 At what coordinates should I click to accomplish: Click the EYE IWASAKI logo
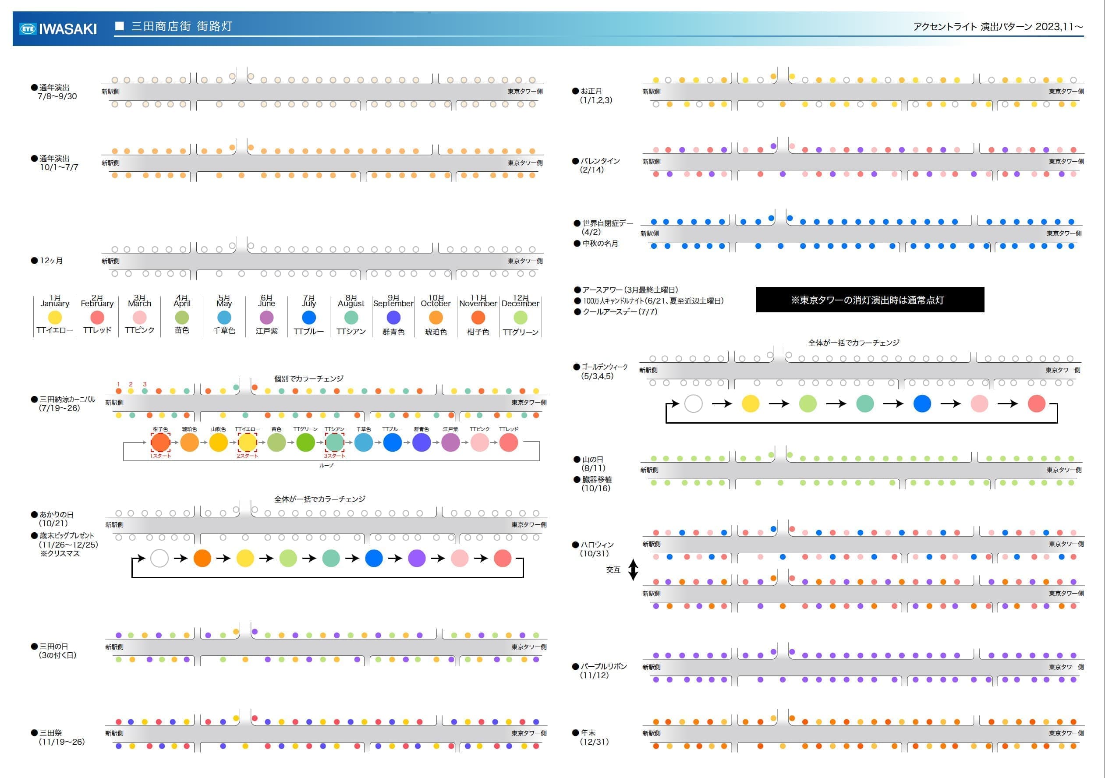tap(58, 29)
